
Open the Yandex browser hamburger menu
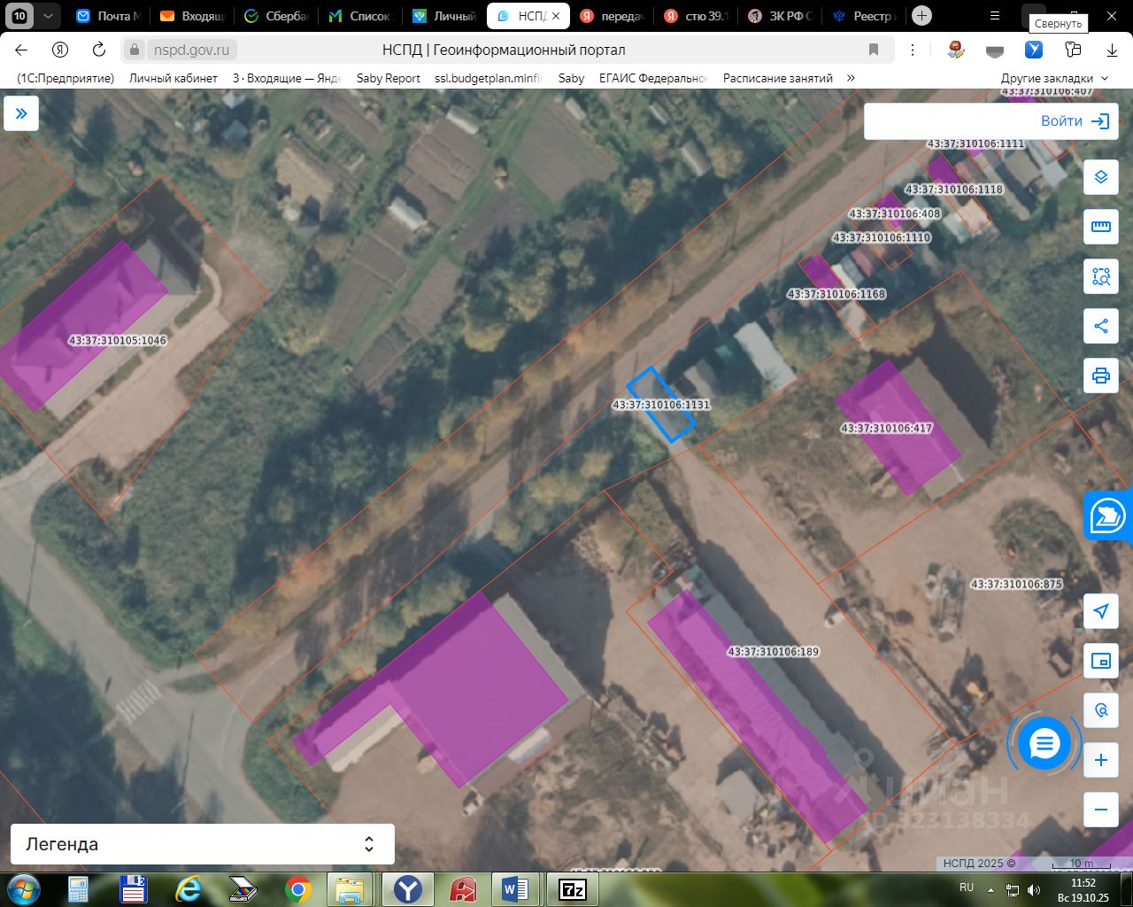click(x=995, y=16)
